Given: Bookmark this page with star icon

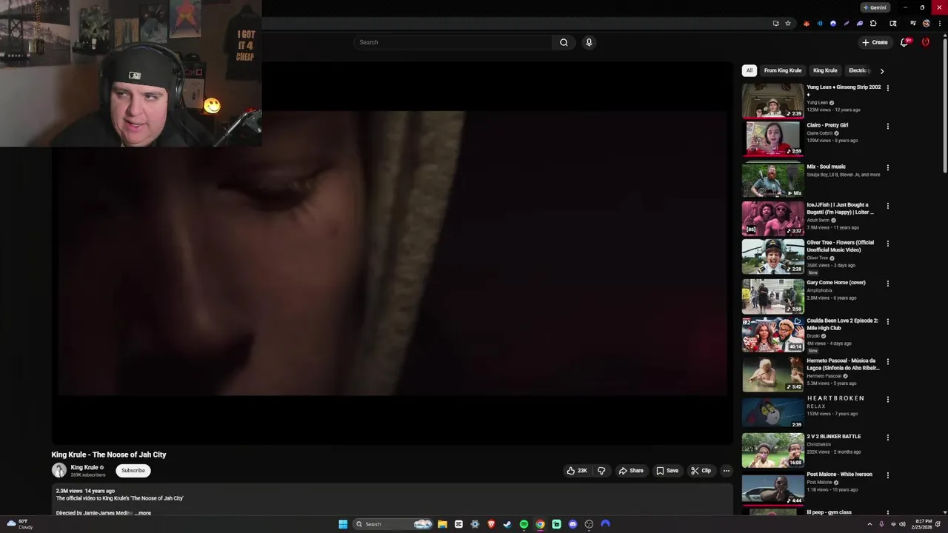Looking at the screenshot, I should (788, 24).
